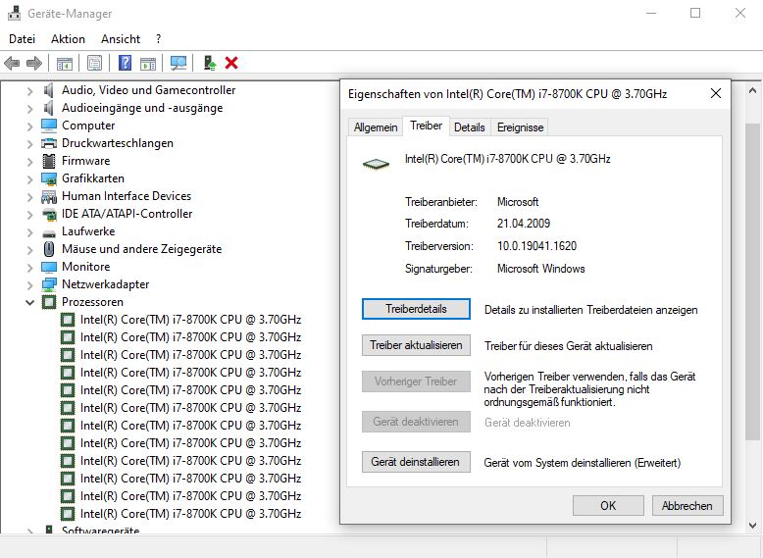Click the Netzwerkadapter icon

point(49,284)
